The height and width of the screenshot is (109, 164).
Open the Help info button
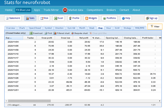(126, 18)
